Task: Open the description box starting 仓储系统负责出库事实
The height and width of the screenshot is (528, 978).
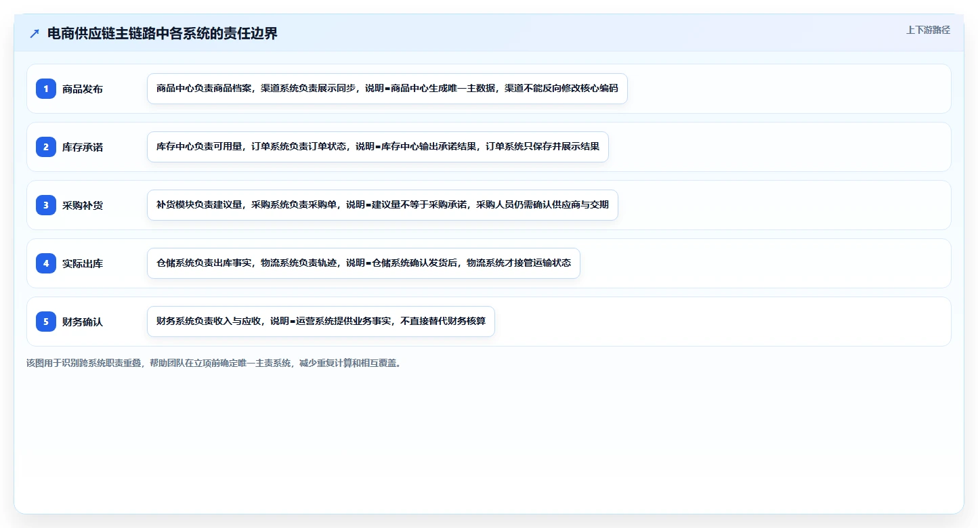Action: click(x=364, y=263)
